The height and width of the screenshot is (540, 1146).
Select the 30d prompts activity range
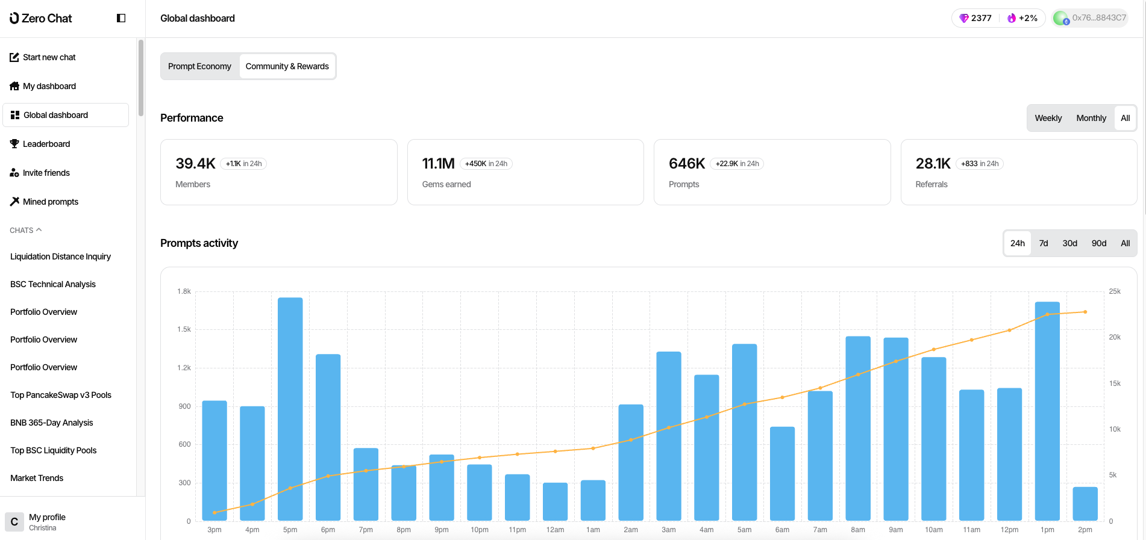1070,243
